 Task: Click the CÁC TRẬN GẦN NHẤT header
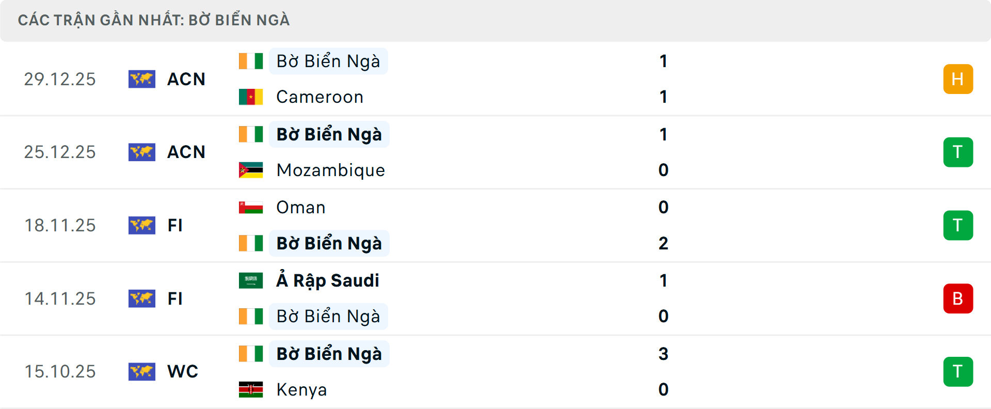(x=155, y=20)
